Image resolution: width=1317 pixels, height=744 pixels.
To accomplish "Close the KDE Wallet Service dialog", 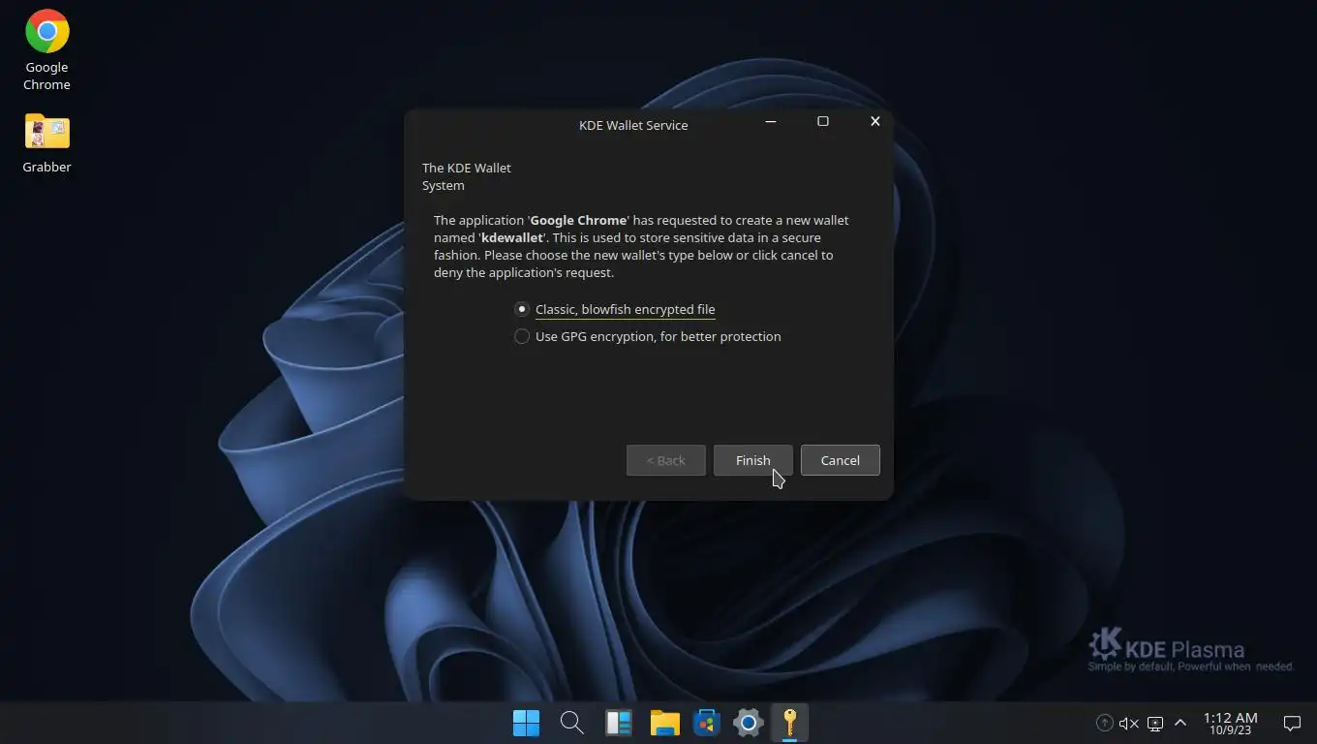I will [874, 121].
